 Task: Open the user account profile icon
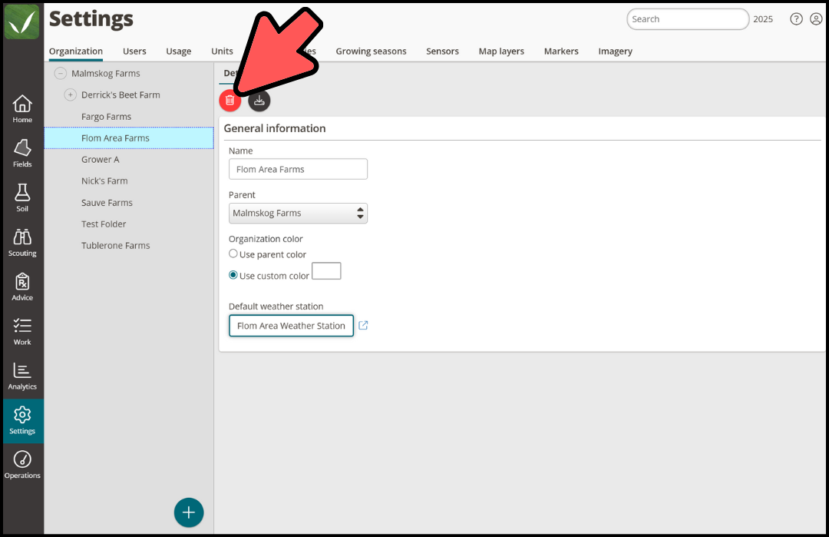point(816,19)
